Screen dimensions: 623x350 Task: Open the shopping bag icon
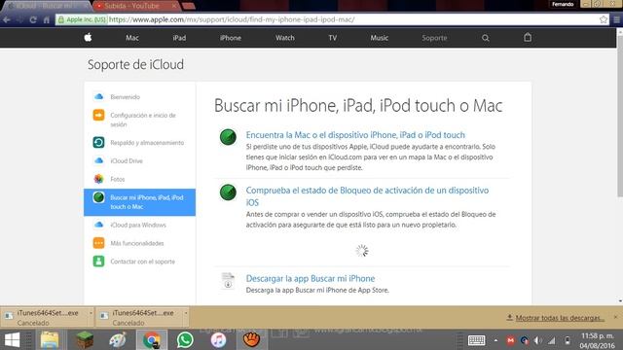[528, 37]
